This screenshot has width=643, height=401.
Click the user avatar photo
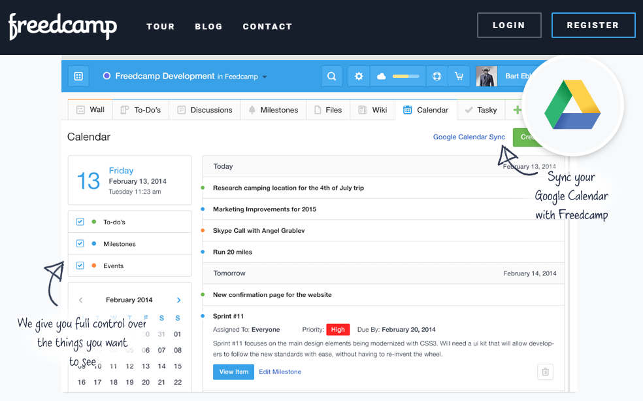coord(486,77)
